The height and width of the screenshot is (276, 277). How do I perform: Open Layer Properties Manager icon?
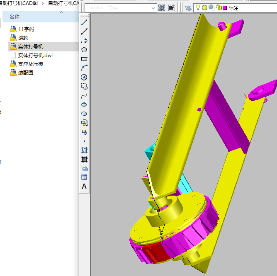[x=188, y=8]
